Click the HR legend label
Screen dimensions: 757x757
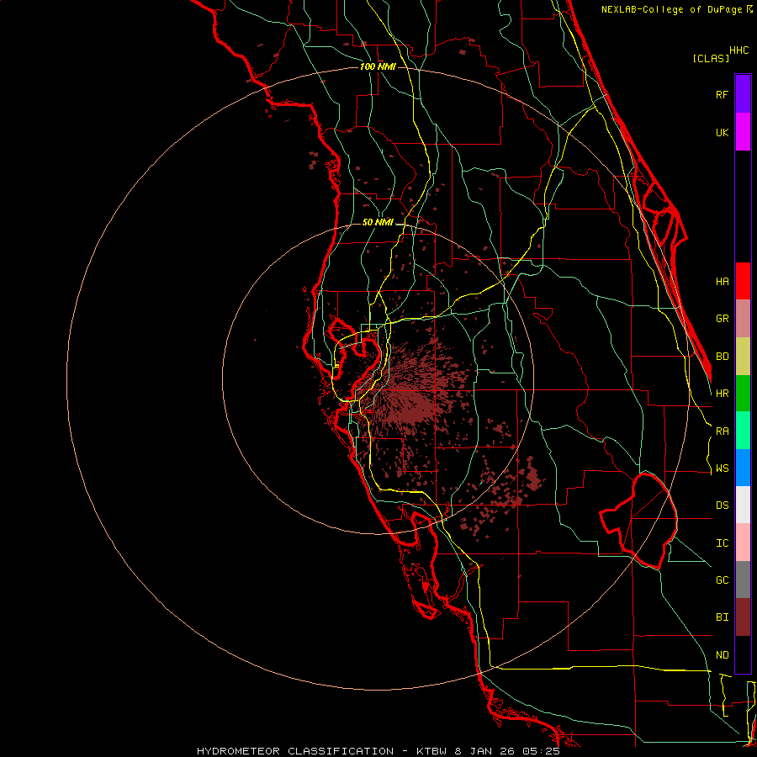[722, 394]
